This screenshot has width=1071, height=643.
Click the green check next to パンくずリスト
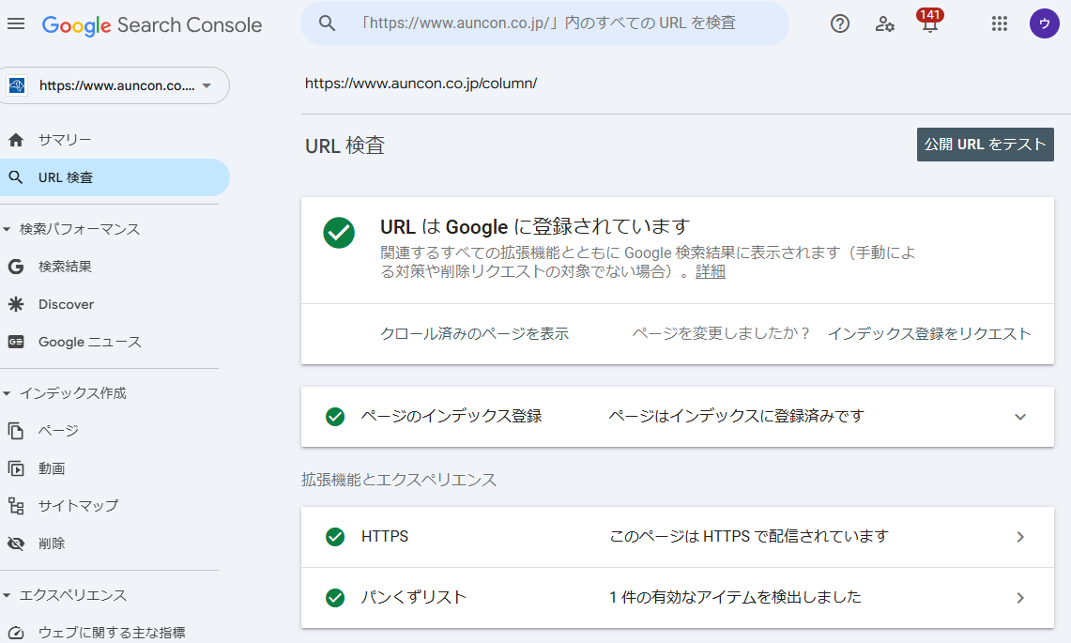335,598
